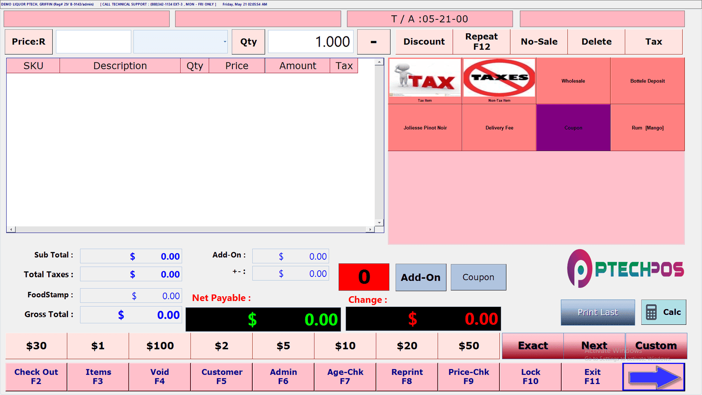Click the blue right arrow button
Screen dimensions: 702x395
click(x=654, y=377)
